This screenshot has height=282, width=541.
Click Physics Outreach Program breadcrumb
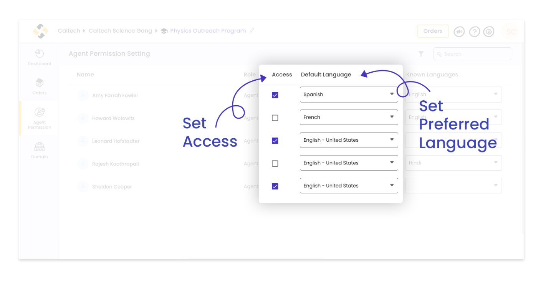(208, 31)
